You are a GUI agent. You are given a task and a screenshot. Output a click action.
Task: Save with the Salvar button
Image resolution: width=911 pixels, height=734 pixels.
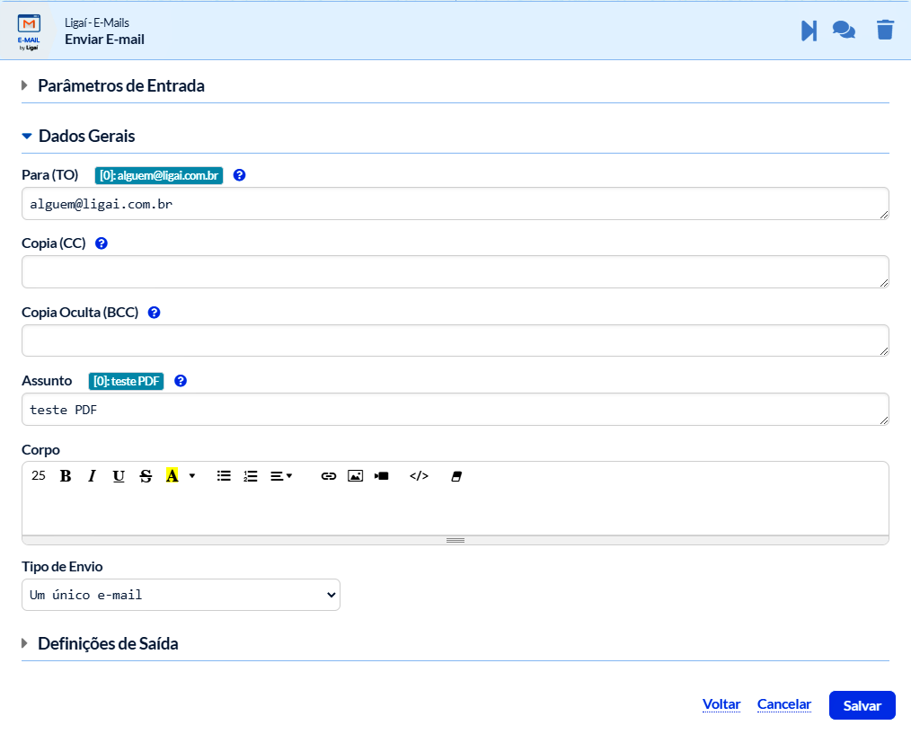[x=862, y=705]
